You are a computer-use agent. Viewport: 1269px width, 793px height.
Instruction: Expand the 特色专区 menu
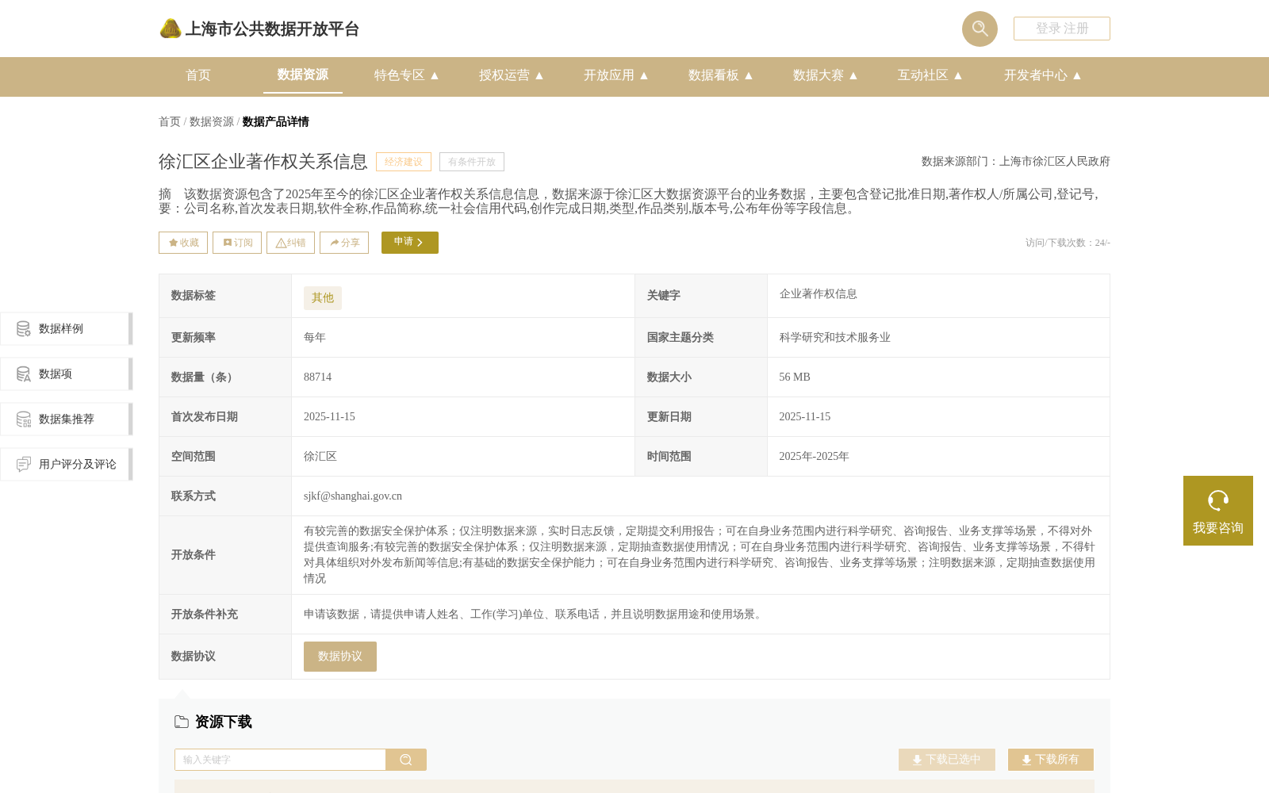407,75
